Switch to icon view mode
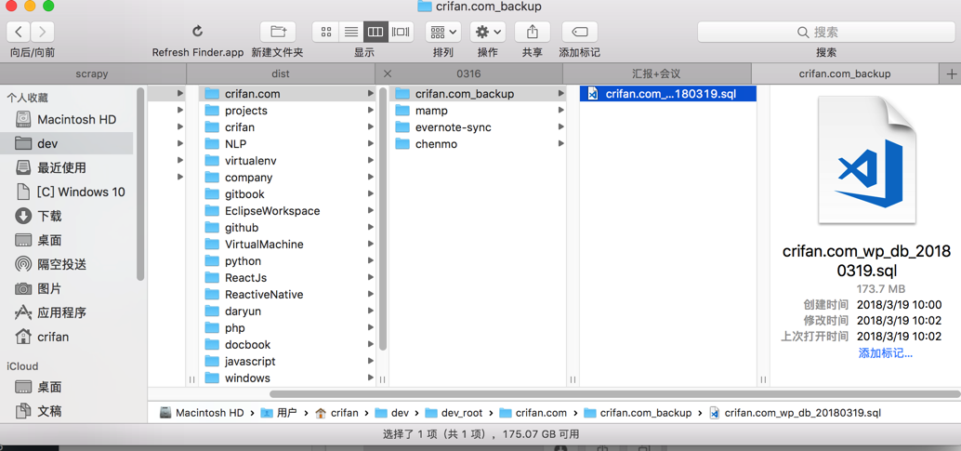961x451 pixels. pos(325,32)
